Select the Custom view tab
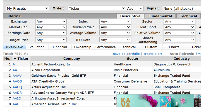 coord(151,47)
